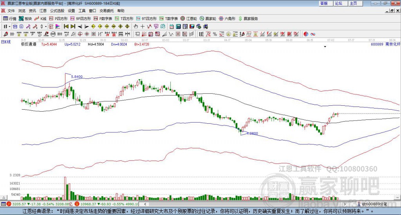The image size is (401, 215).
Task: Open the calculator tool icon
Action: pyautogui.click(x=178, y=27)
